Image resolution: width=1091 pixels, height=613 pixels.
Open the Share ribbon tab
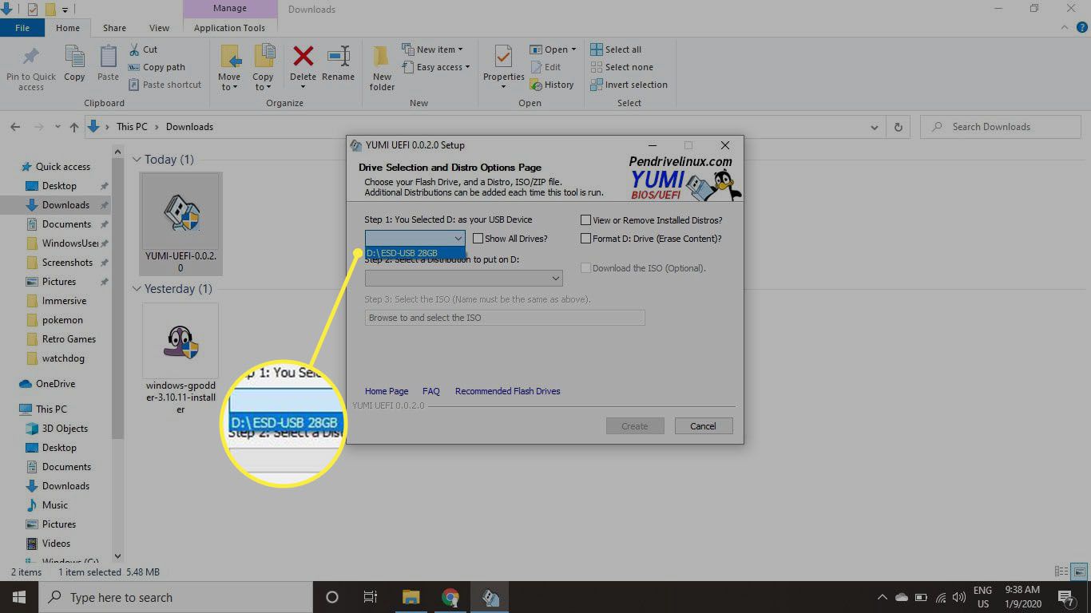[114, 28]
